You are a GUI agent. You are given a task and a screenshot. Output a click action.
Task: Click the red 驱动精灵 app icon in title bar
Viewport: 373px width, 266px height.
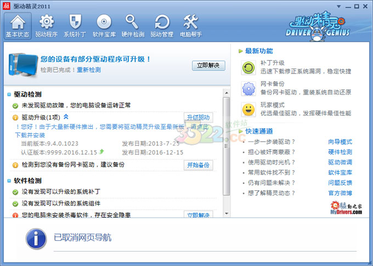coord(7,6)
